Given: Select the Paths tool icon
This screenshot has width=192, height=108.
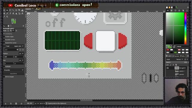Looking at the screenshot, I should [x=19, y=13].
